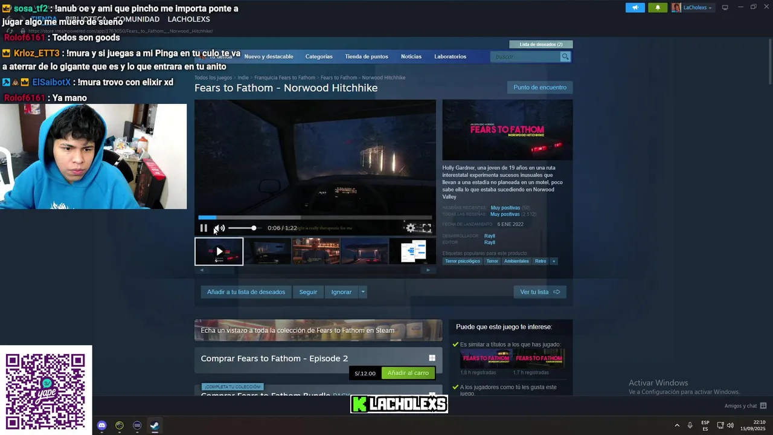This screenshot has height=435, width=773.
Task: Expand the Ignorar dropdown arrow
Action: coord(363,292)
